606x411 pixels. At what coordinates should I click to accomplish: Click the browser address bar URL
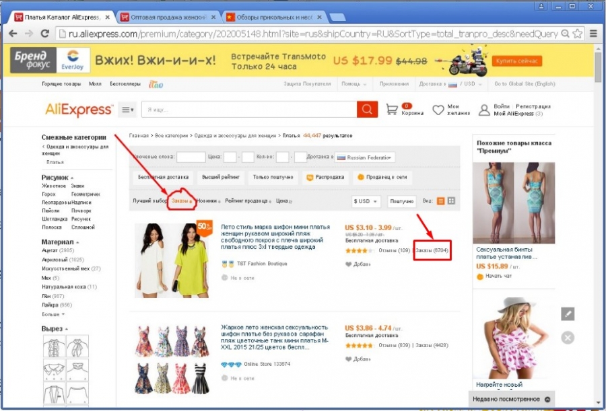click(313, 34)
